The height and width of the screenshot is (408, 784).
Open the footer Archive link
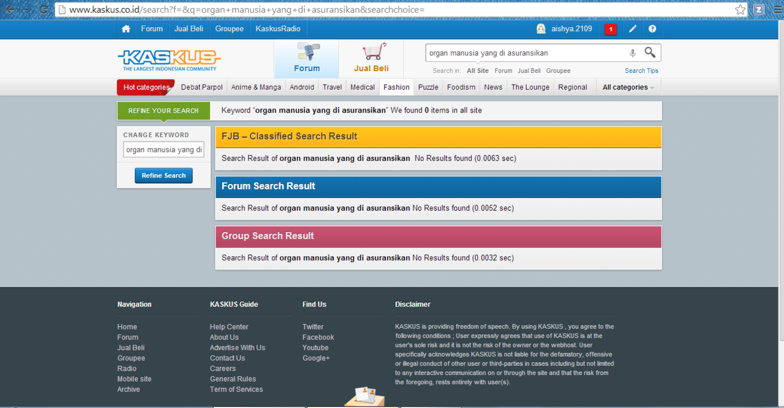[x=129, y=390]
